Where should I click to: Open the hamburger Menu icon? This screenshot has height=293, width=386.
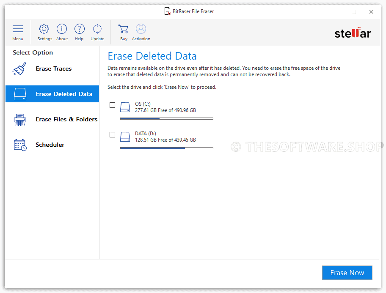pos(18,29)
